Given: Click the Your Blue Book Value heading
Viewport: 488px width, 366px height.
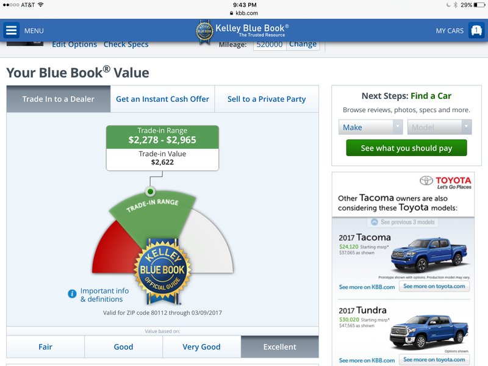Looking at the screenshot, I should 77,73.
